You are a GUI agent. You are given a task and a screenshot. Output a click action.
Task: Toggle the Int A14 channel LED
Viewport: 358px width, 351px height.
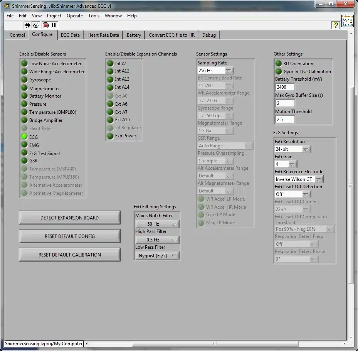(x=110, y=87)
